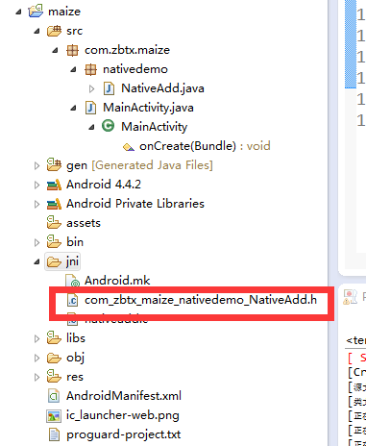Click the gen folder icon
This screenshot has width=366, height=446.
[54, 164]
